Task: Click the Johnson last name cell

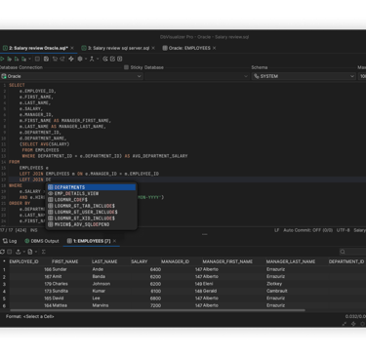Action: click(x=102, y=284)
